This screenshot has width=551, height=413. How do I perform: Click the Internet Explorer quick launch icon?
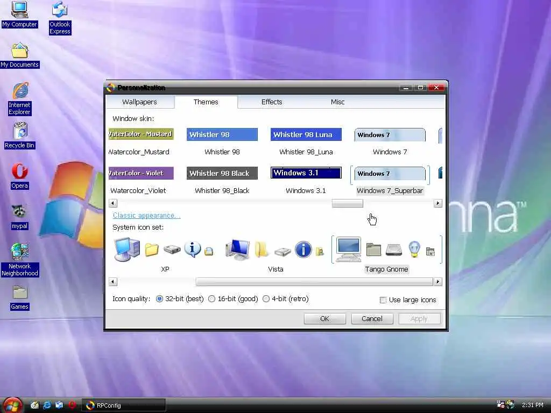47,405
